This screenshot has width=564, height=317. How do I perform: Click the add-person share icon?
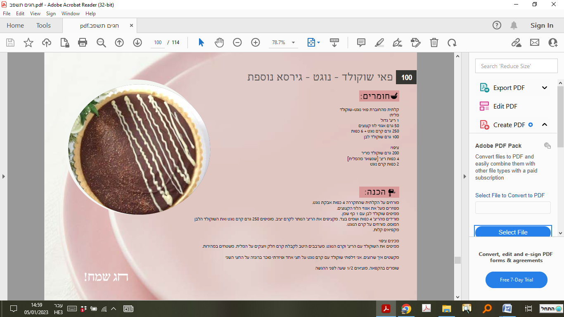pos(553,43)
